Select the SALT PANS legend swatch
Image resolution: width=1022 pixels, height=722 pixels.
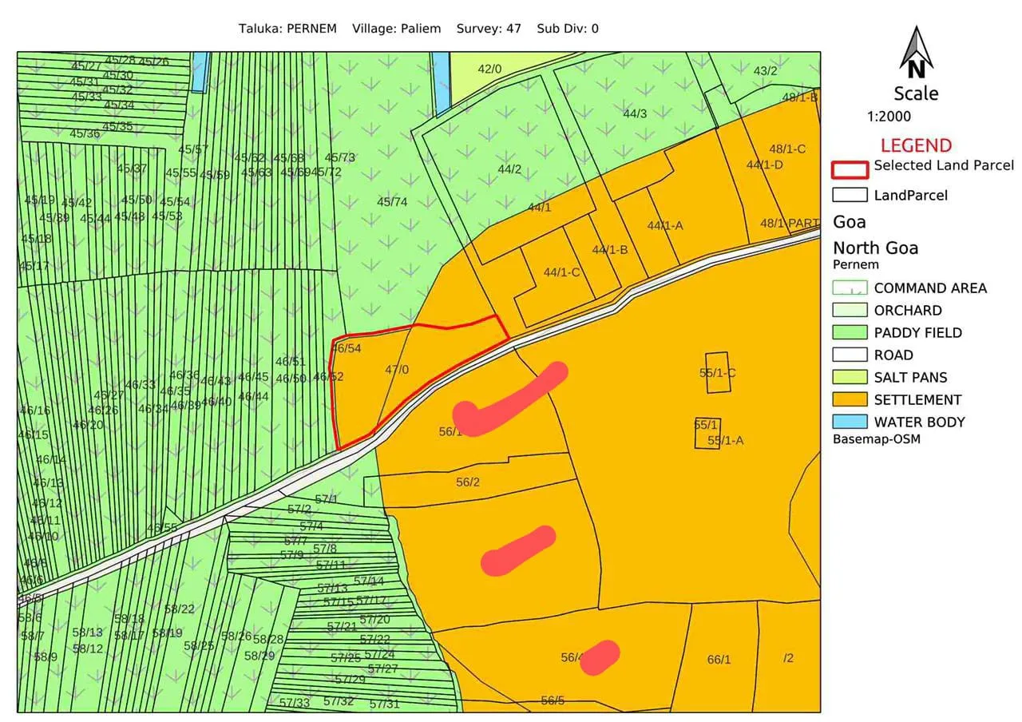click(850, 378)
